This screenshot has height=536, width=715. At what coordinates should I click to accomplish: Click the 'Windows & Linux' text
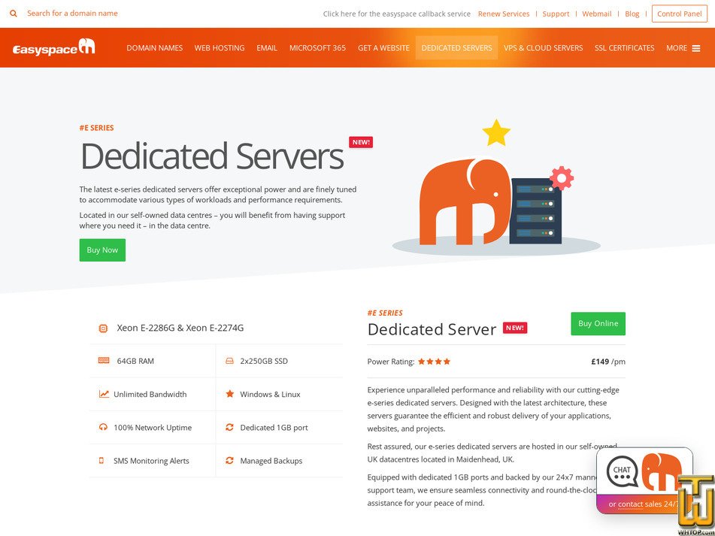[271, 394]
